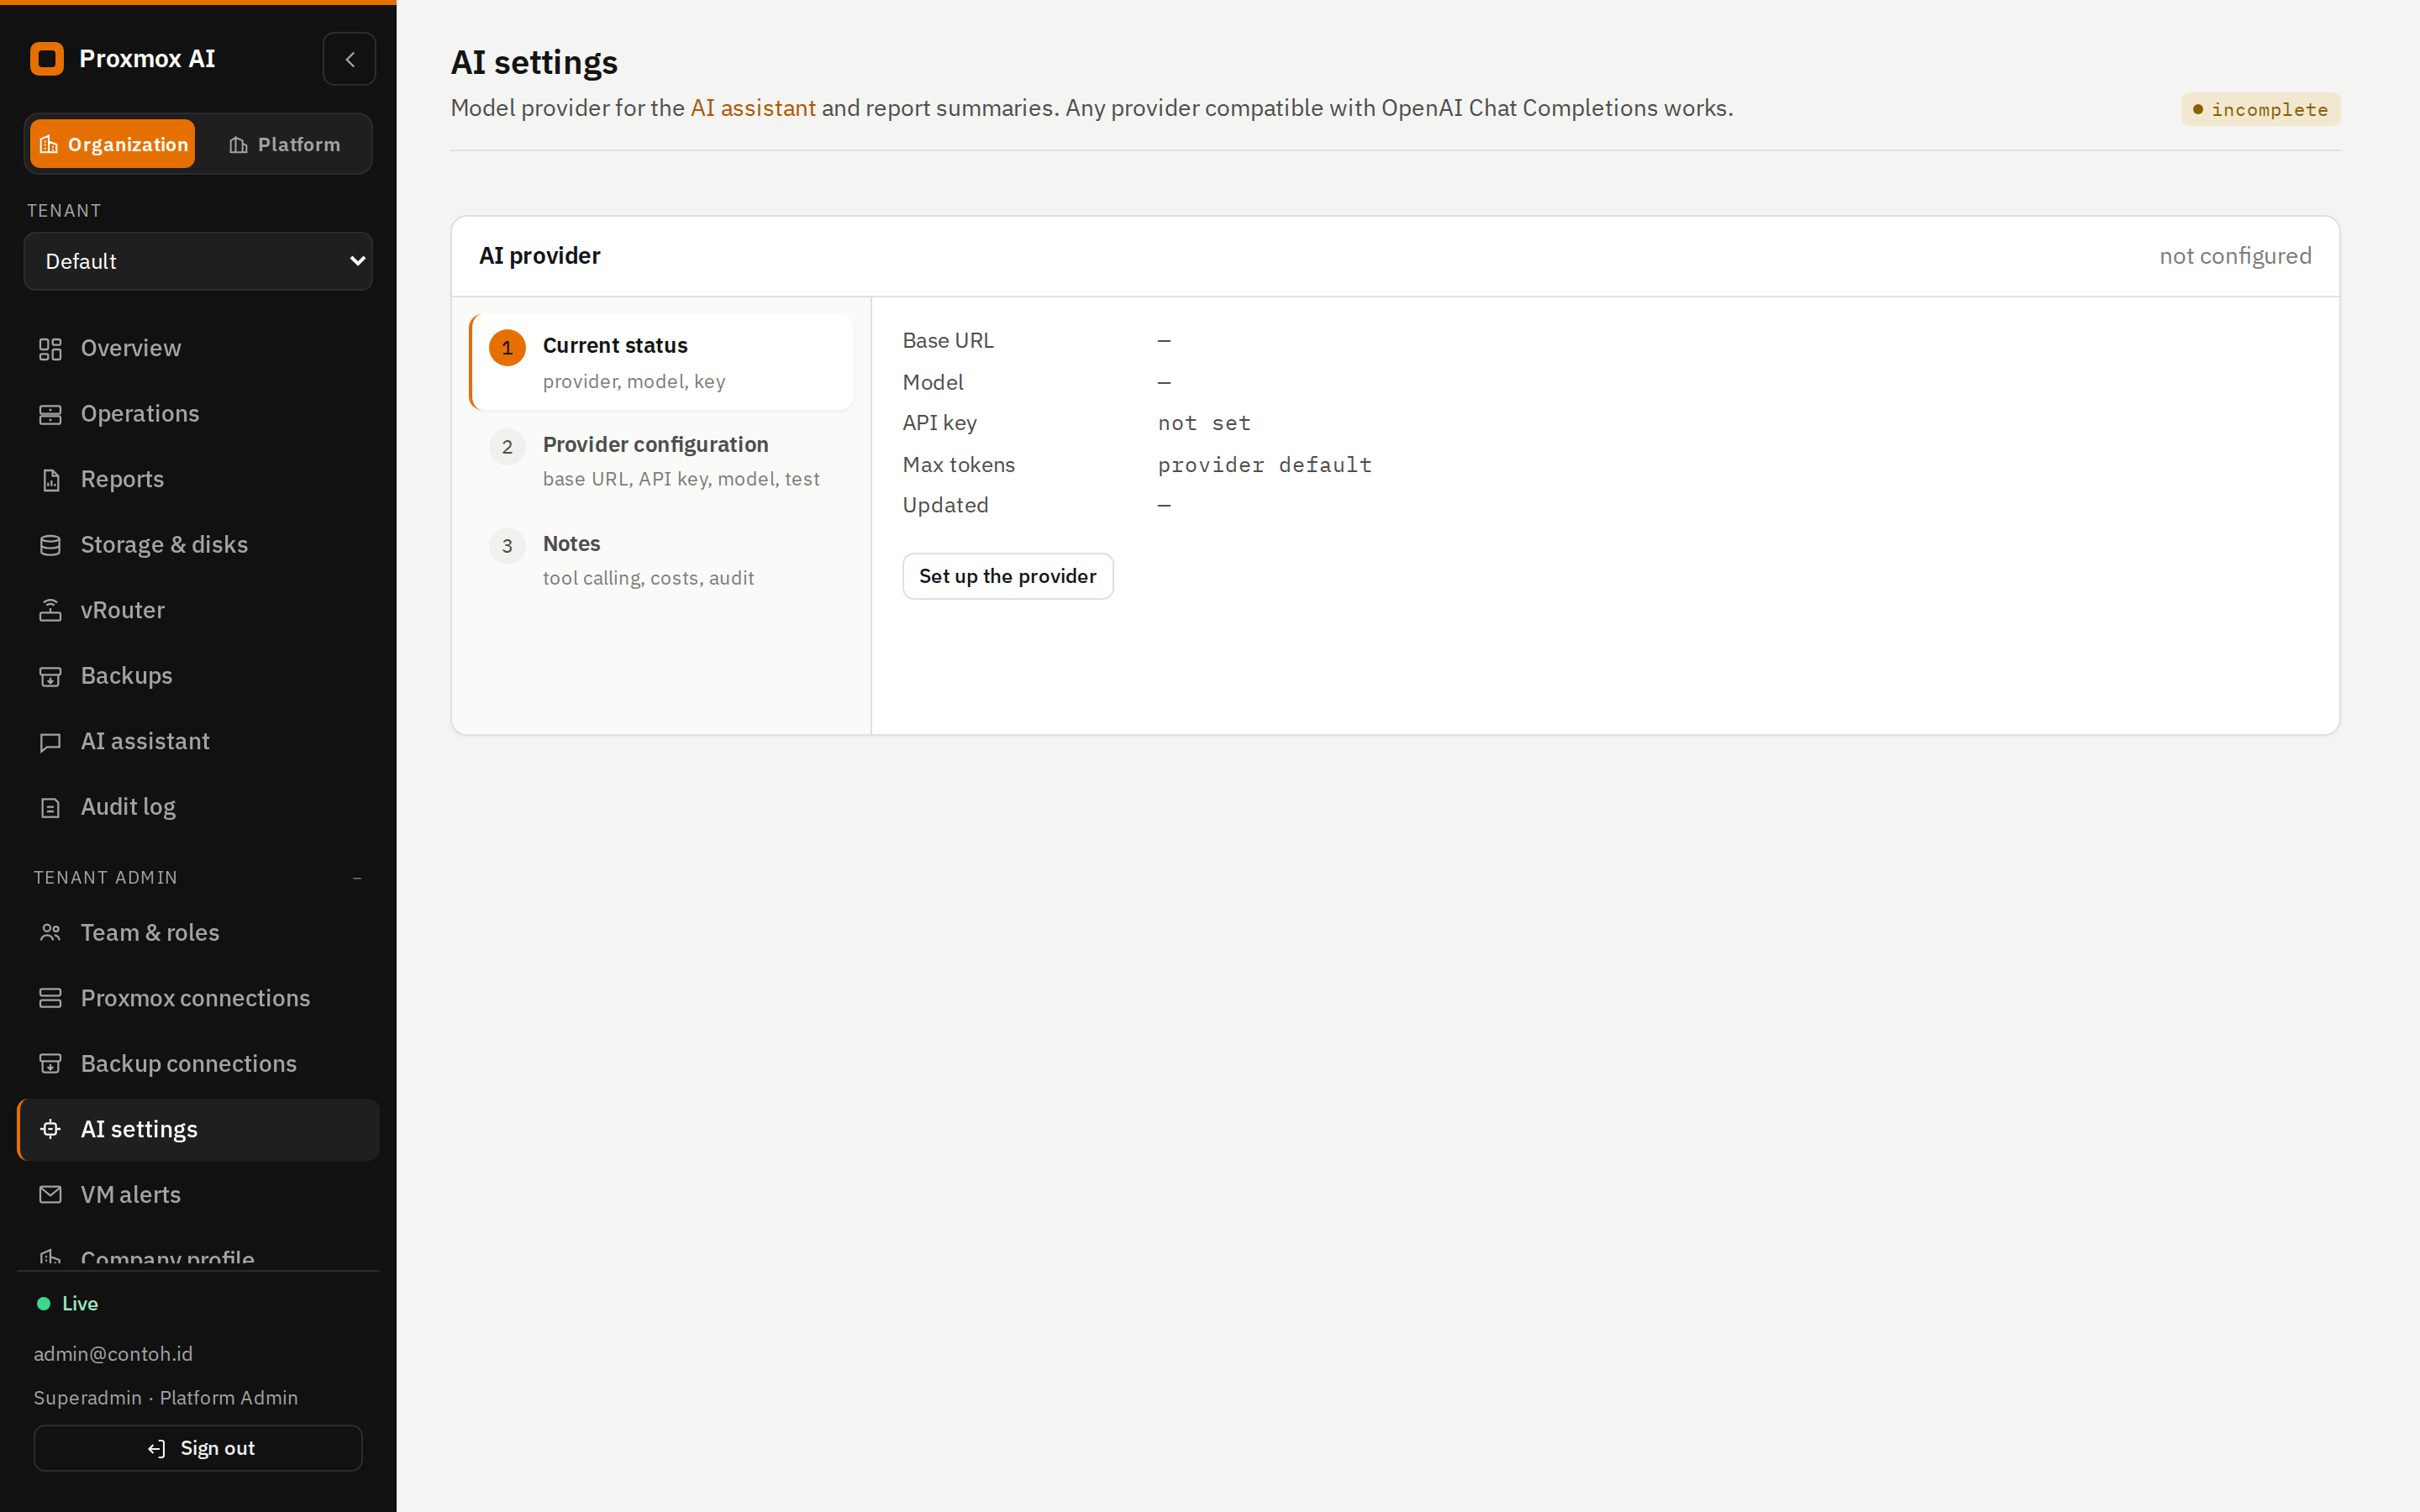The height and width of the screenshot is (1512, 2420).
Task: Click the incomplete status badge
Action: point(2260,109)
